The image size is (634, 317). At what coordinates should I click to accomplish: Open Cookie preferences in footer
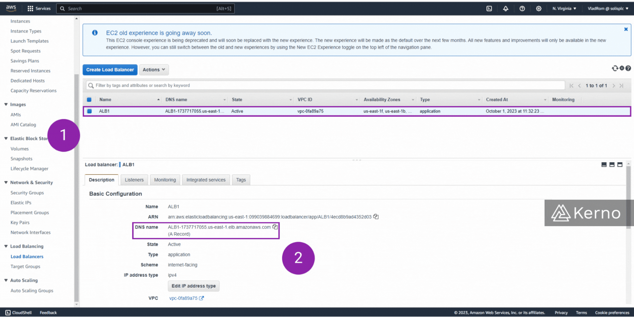612,313
